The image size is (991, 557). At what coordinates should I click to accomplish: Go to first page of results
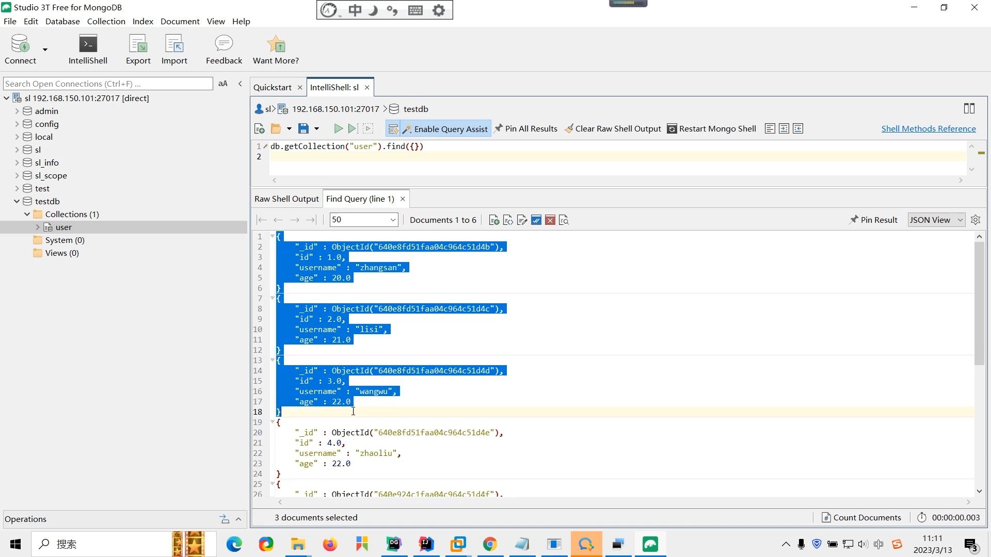point(262,220)
